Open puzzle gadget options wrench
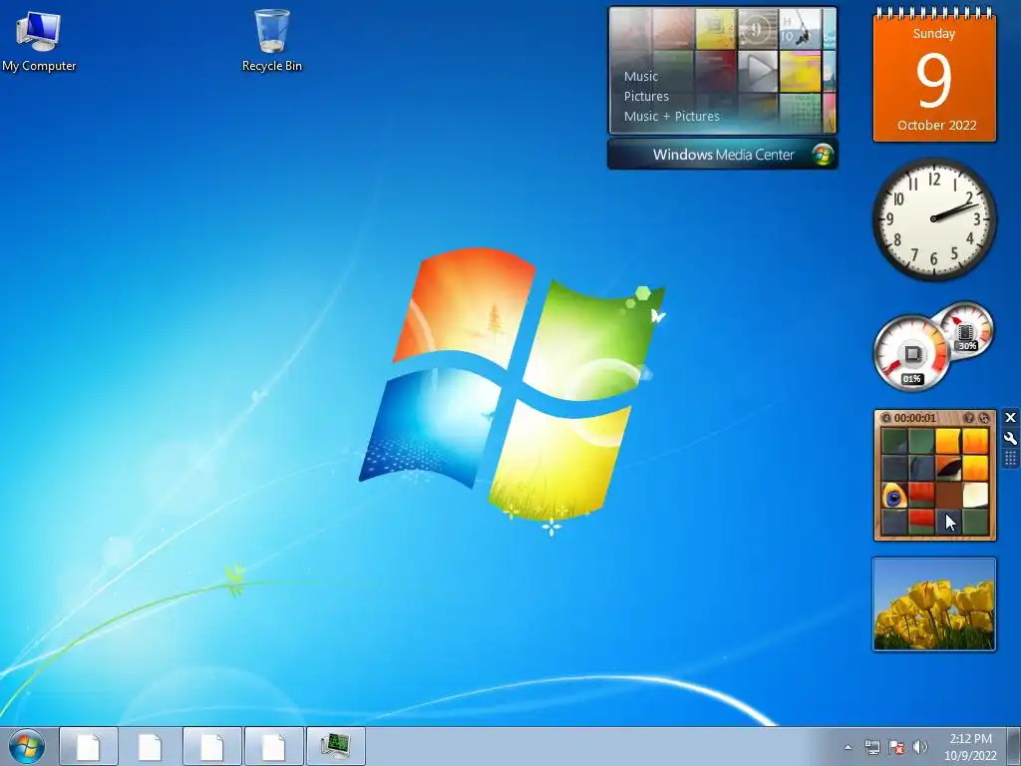The height and width of the screenshot is (766, 1021). pyautogui.click(x=1010, y=439)
